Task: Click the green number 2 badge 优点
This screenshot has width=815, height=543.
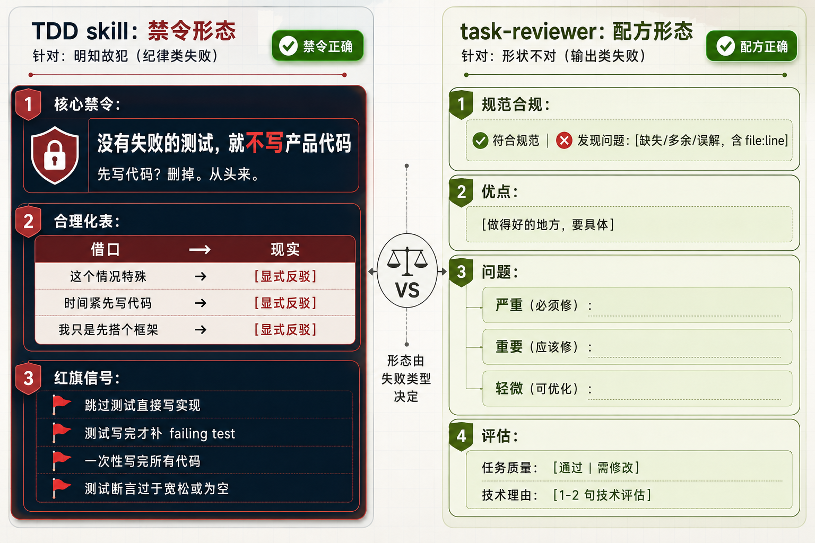Action: pos(461,192)
